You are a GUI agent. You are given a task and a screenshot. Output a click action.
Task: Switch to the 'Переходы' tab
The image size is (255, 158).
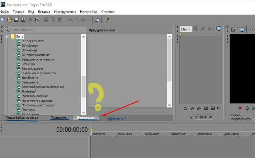pos(85,118)
